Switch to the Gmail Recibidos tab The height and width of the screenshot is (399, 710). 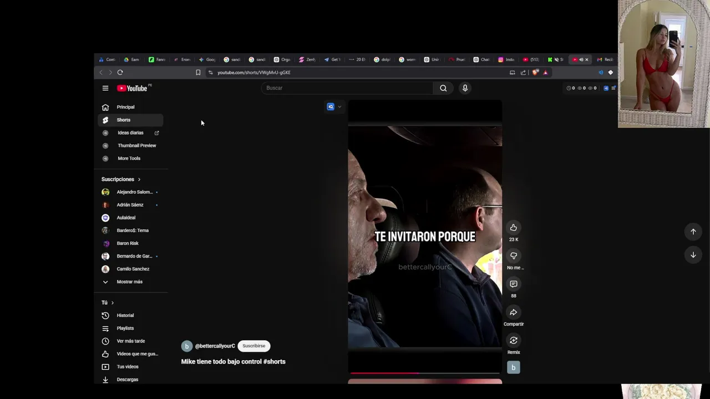click(x=605, y=59)
